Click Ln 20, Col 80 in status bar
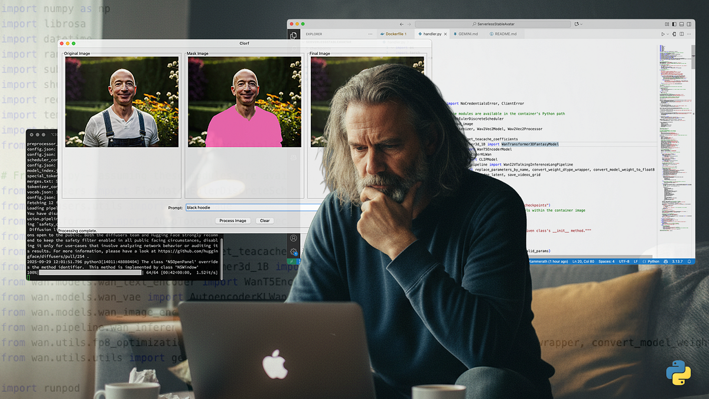 click(x=583, y=261)
